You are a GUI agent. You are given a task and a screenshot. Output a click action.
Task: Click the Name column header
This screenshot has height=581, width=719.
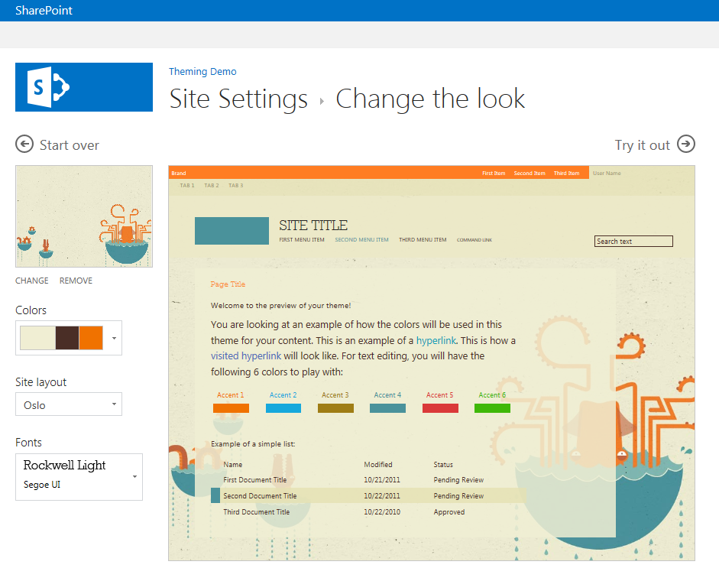point(232,465)
